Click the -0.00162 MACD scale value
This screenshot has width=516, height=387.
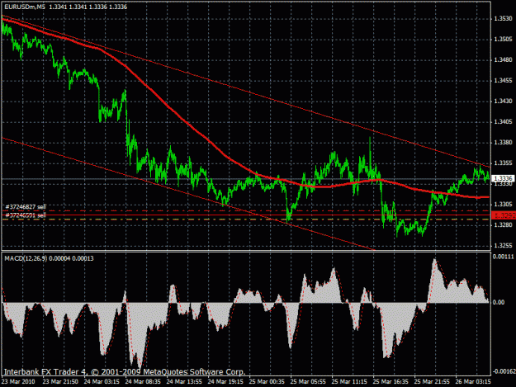(503, 371)
